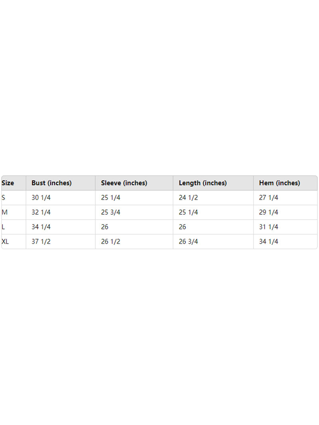
Task: Click the sleeve value 26 in row L
Action: coord(105,227)
